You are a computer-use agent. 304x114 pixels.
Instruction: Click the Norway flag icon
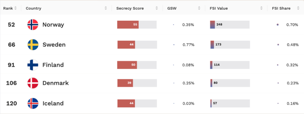33,25
